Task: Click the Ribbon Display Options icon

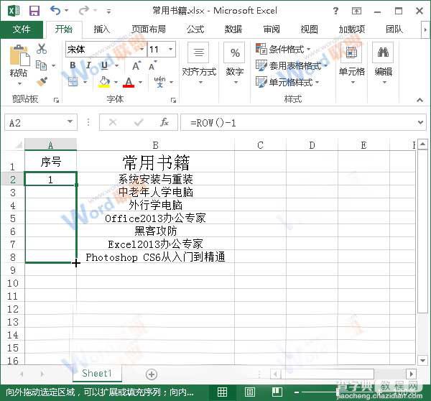Action: click(356, 11)
